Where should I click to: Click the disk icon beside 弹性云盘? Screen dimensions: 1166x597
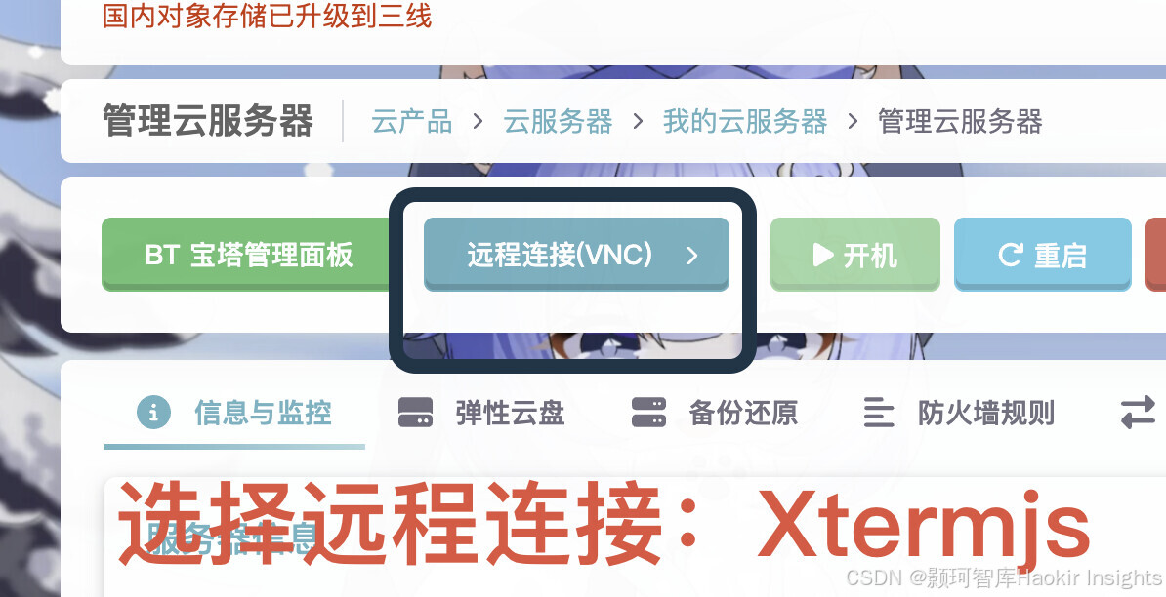[x=416, y=412]
